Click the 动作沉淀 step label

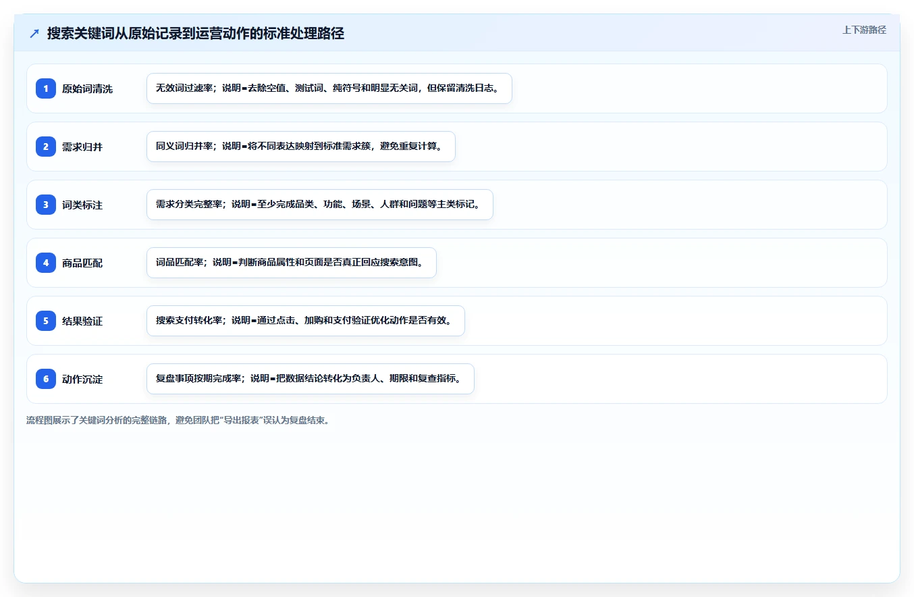coord(82,380)
